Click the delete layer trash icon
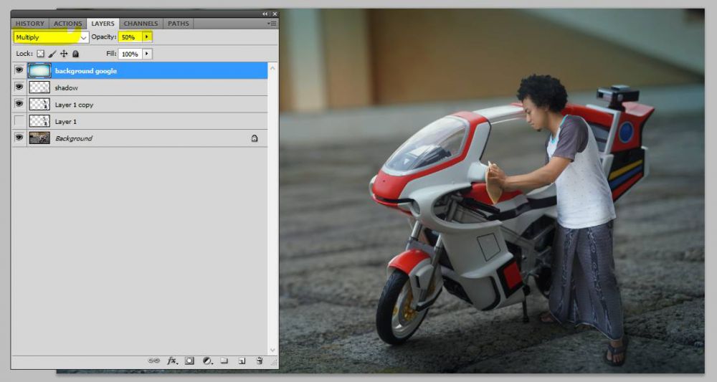 259,361
